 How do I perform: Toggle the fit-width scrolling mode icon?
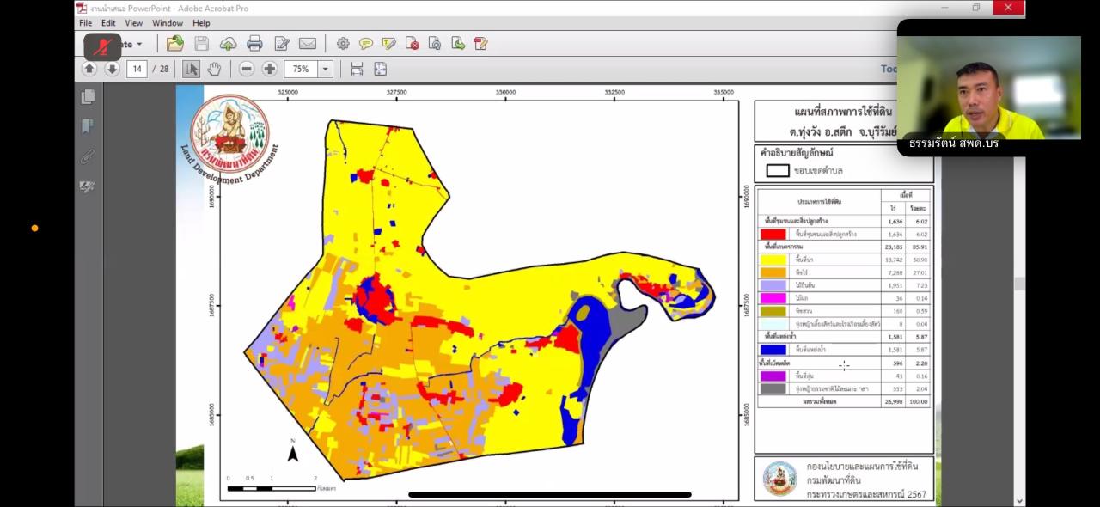pyautogui.click(x=357, y=69)
